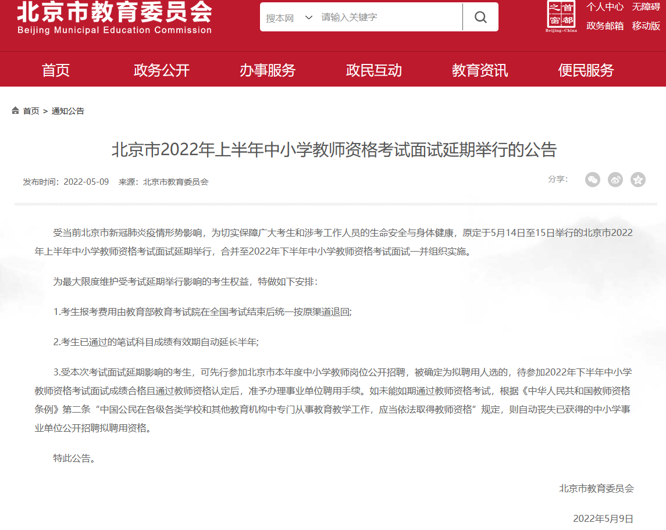This screenshot has height=530, width=666.
Task: Open the 个人中心 link
Action: click(x=605, y=7)
